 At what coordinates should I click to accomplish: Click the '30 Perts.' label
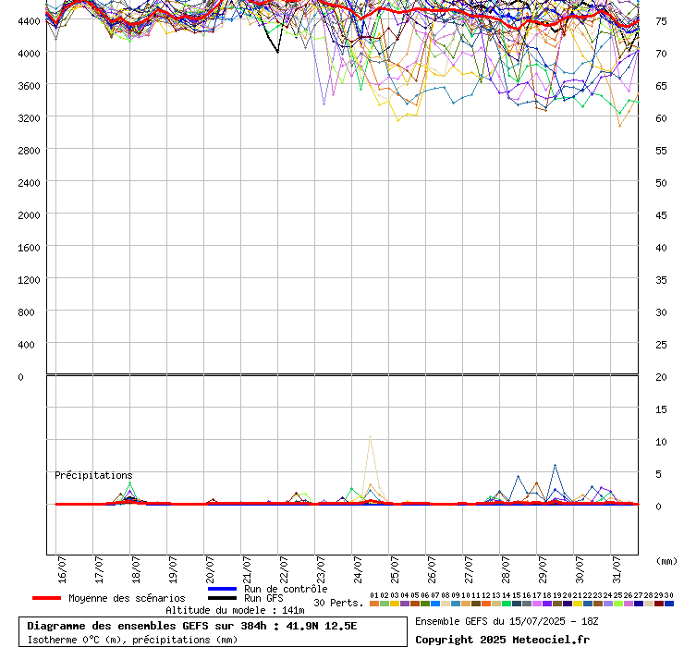(338, 603)
